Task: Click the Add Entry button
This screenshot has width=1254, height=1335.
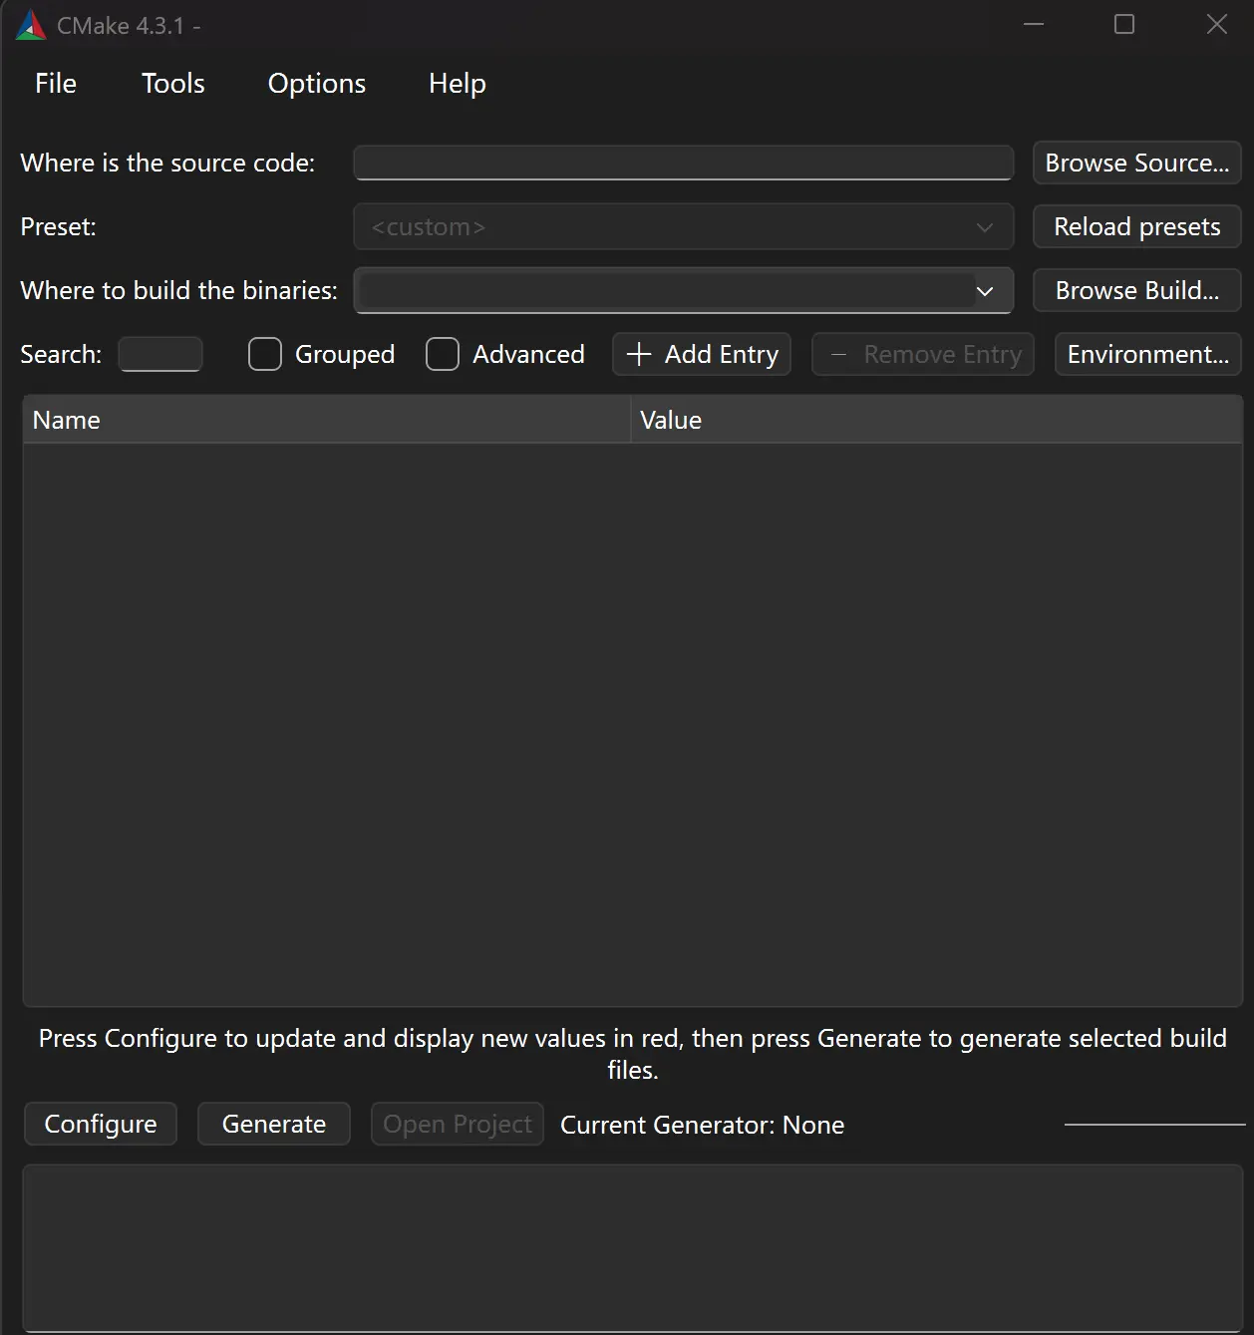Action: point(702,354)
